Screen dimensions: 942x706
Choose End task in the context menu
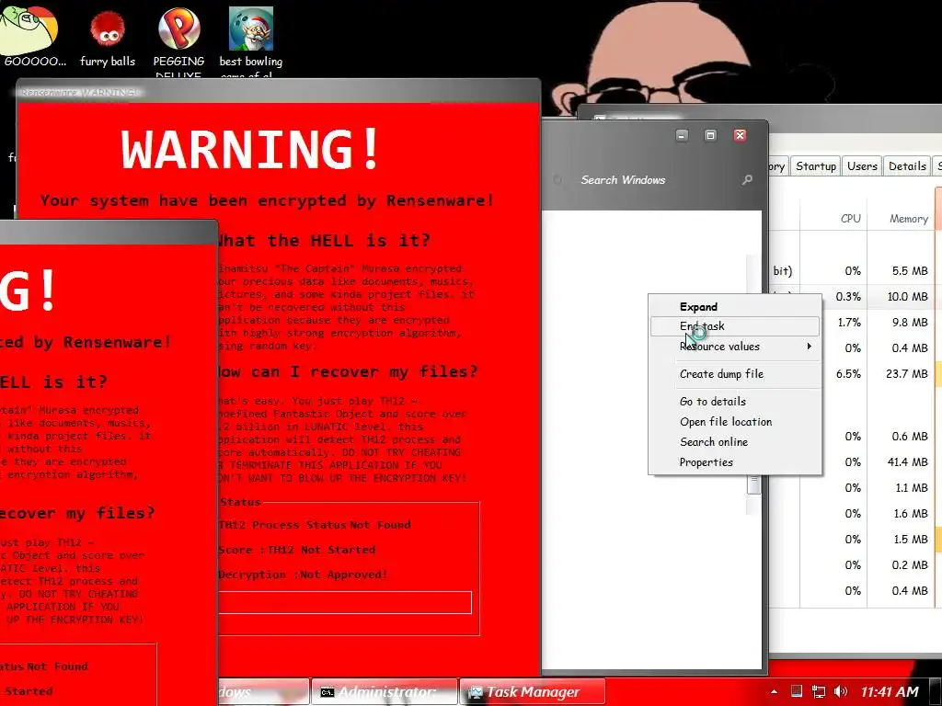click(x=735, y=326)
